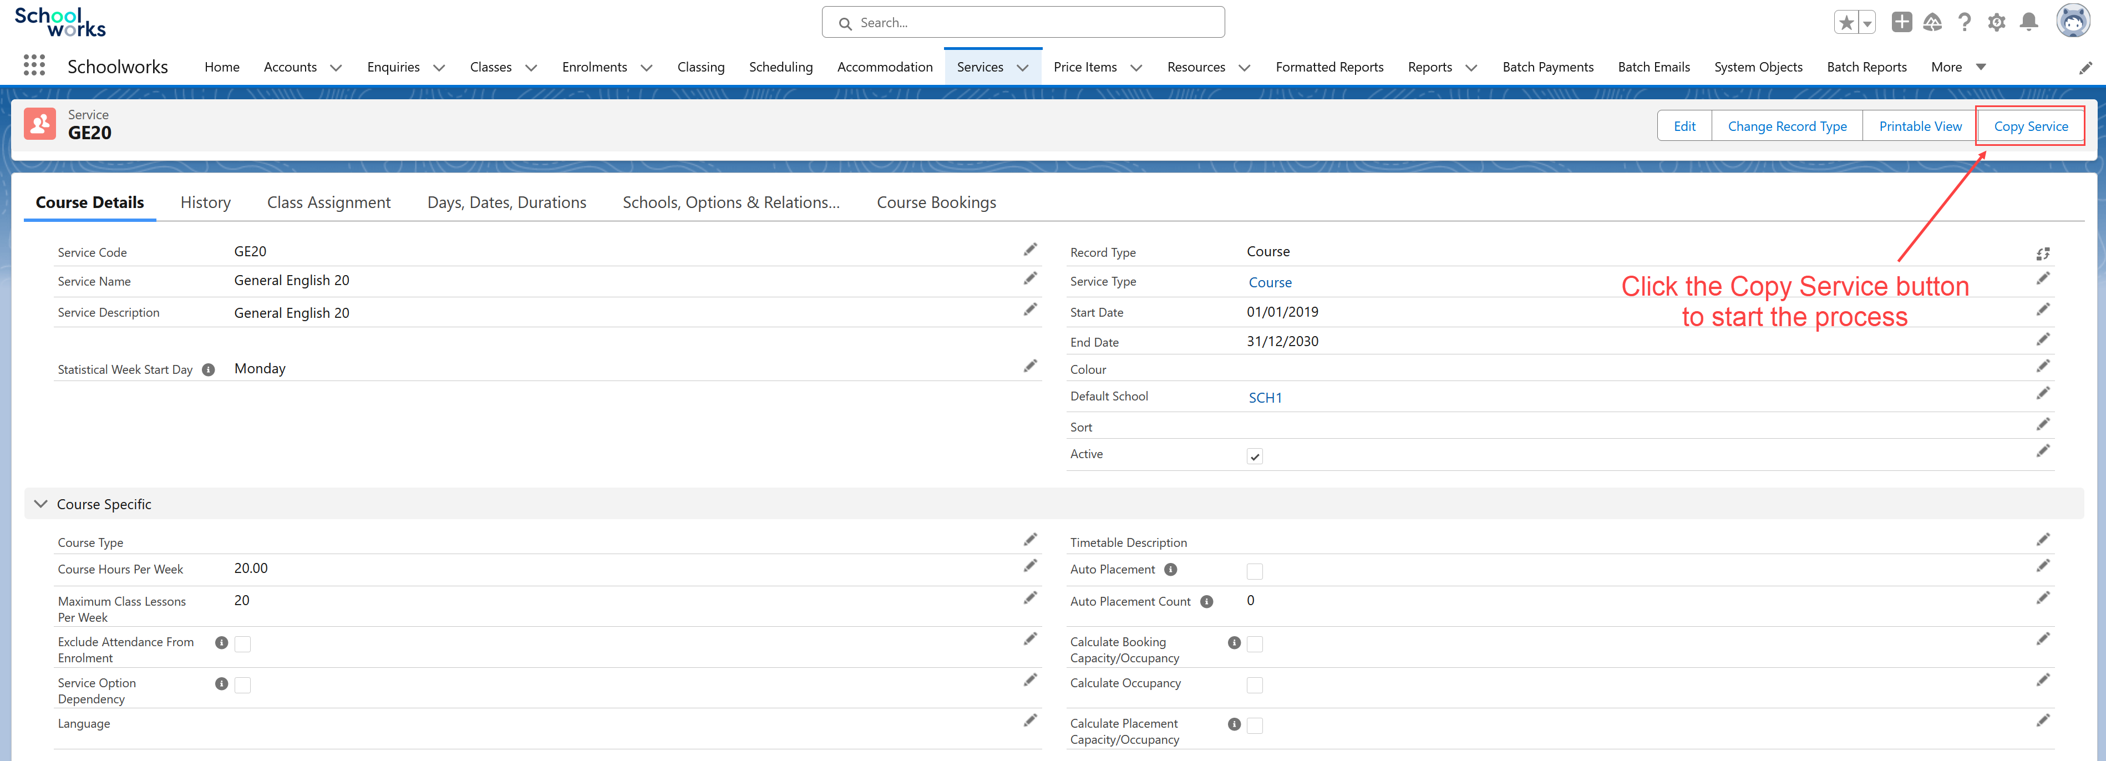Viewport: 2106px width, 761px height.
Task: Collapse the Course Specific section
Action: tap(41, 504)
